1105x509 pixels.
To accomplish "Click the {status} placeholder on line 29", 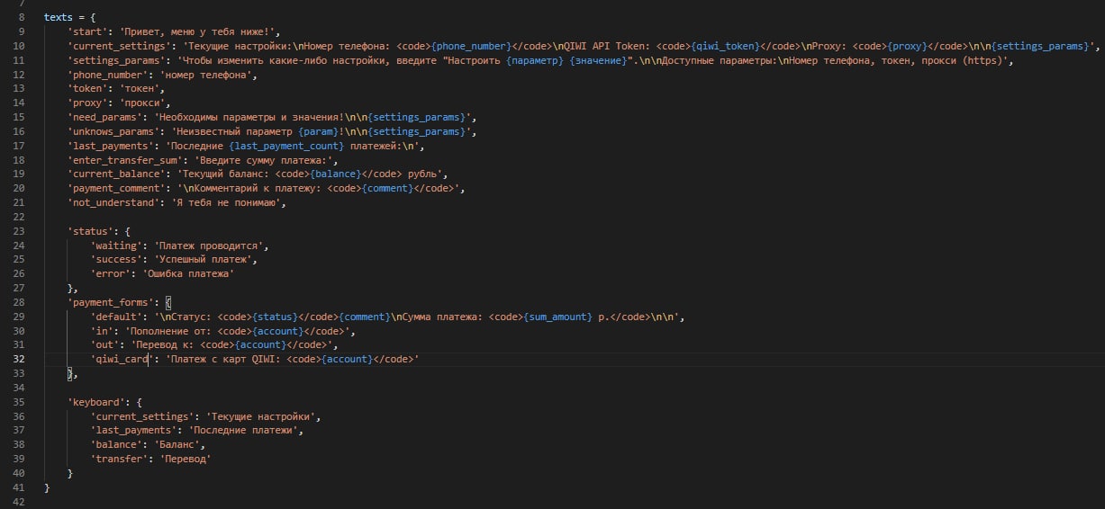I will [276, 318].
